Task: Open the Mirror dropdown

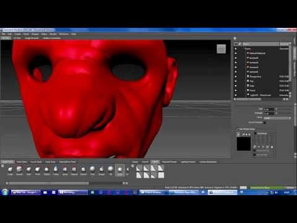Action: click(x=277, y=118)
